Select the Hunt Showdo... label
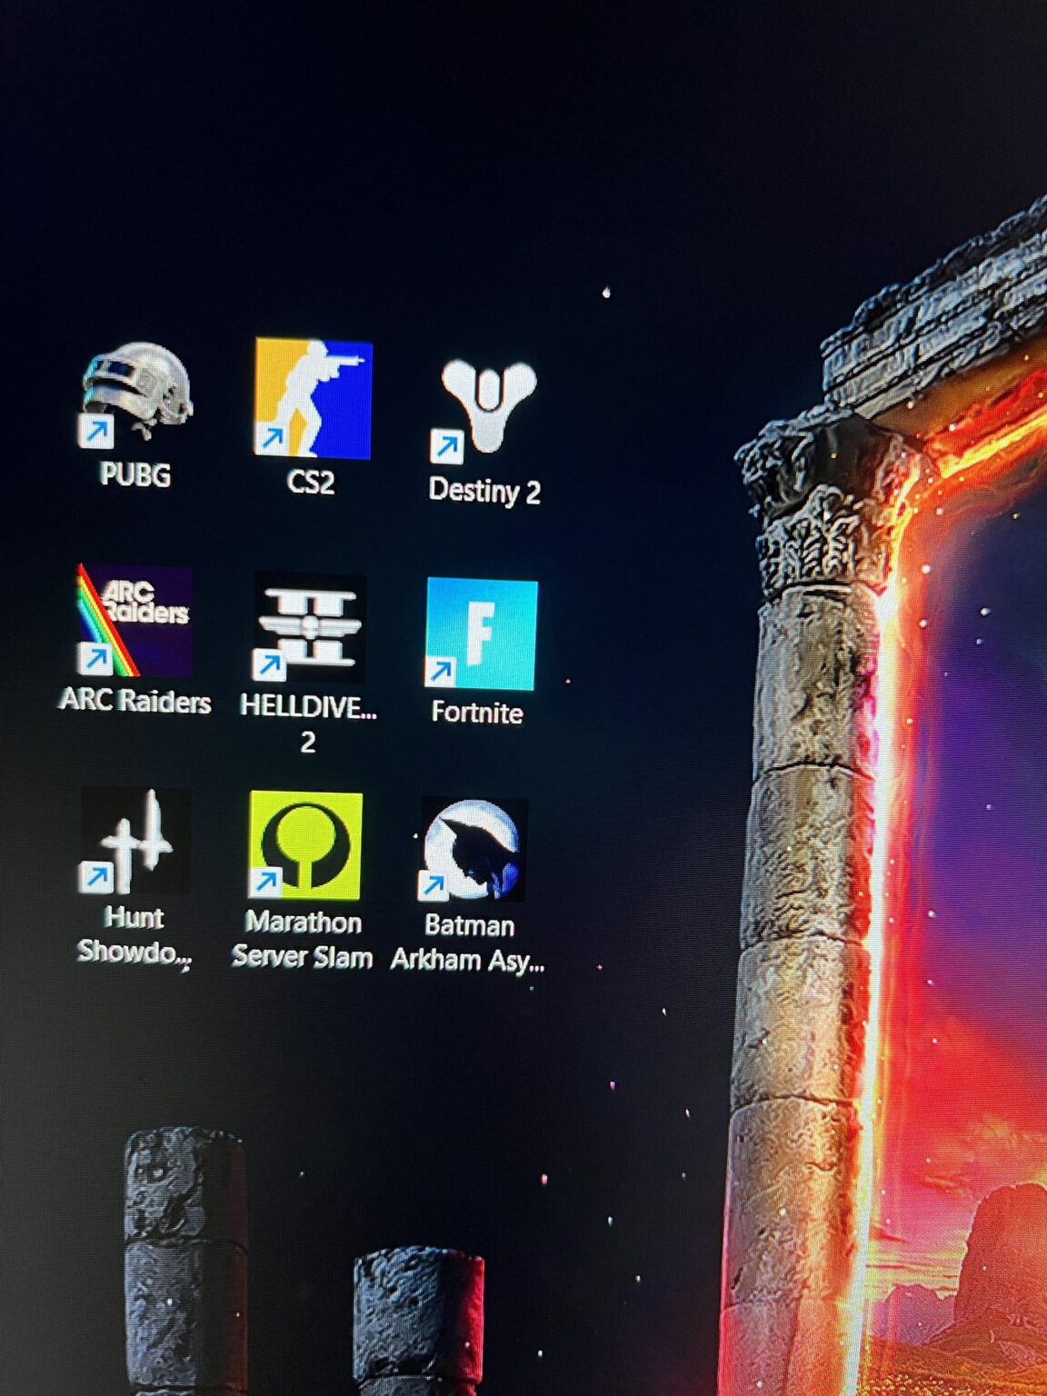Screen dimensions: 1047x1396 [132, 936]
